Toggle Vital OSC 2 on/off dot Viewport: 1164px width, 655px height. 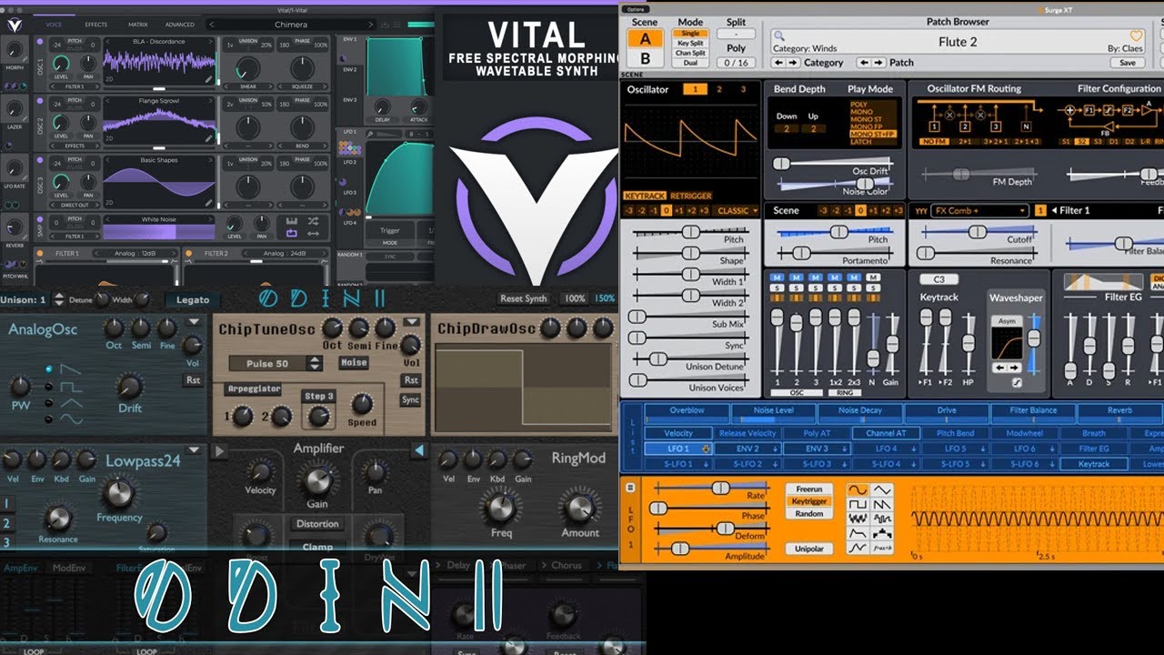point(40,101)
